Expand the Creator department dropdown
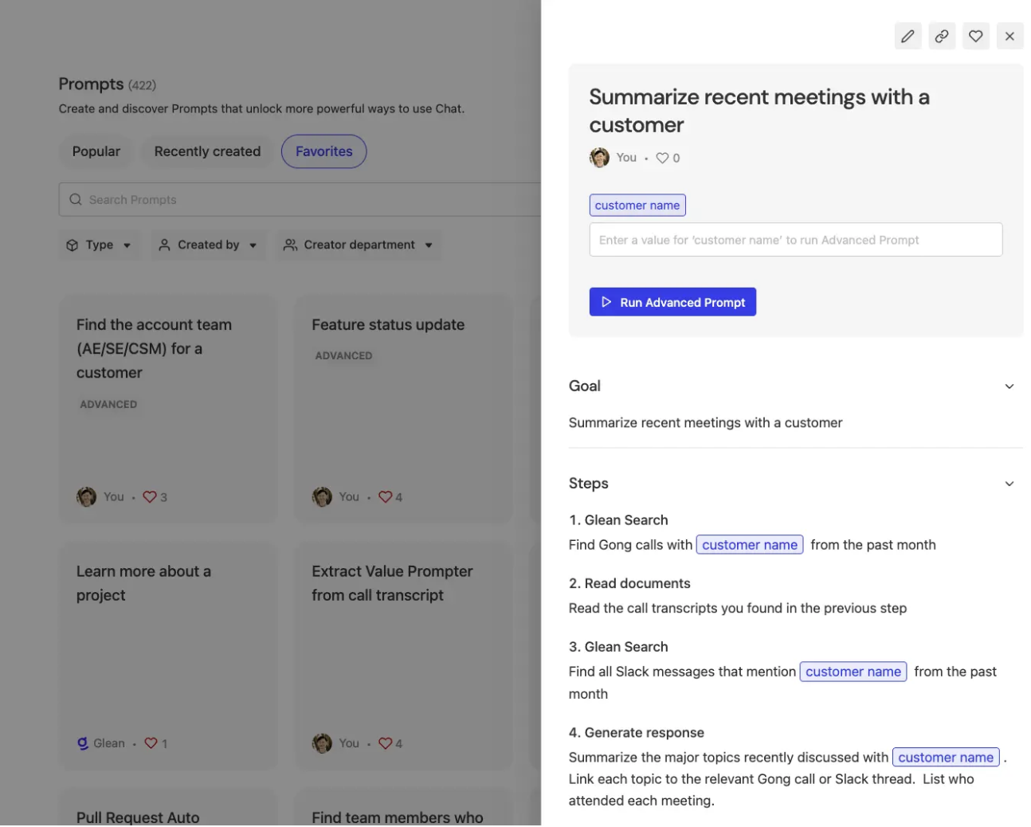 [x=358, y=245]
